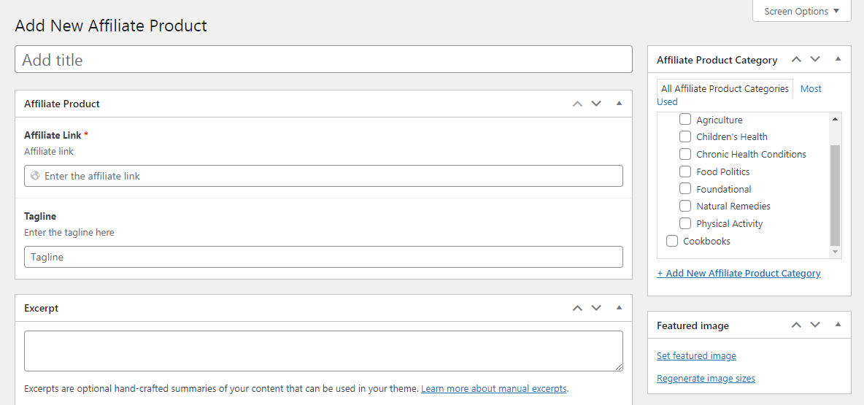Screen dimensions: 864x405
Task: Check the Natural Remedies category
Action: click(x=685, y=206)
